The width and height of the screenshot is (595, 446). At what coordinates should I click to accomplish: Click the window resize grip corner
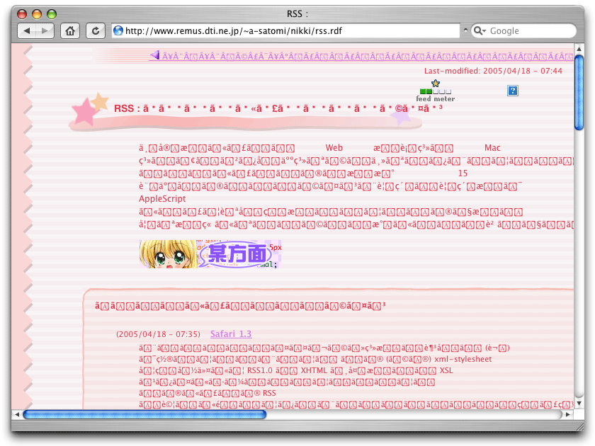(x=579, y=425)
